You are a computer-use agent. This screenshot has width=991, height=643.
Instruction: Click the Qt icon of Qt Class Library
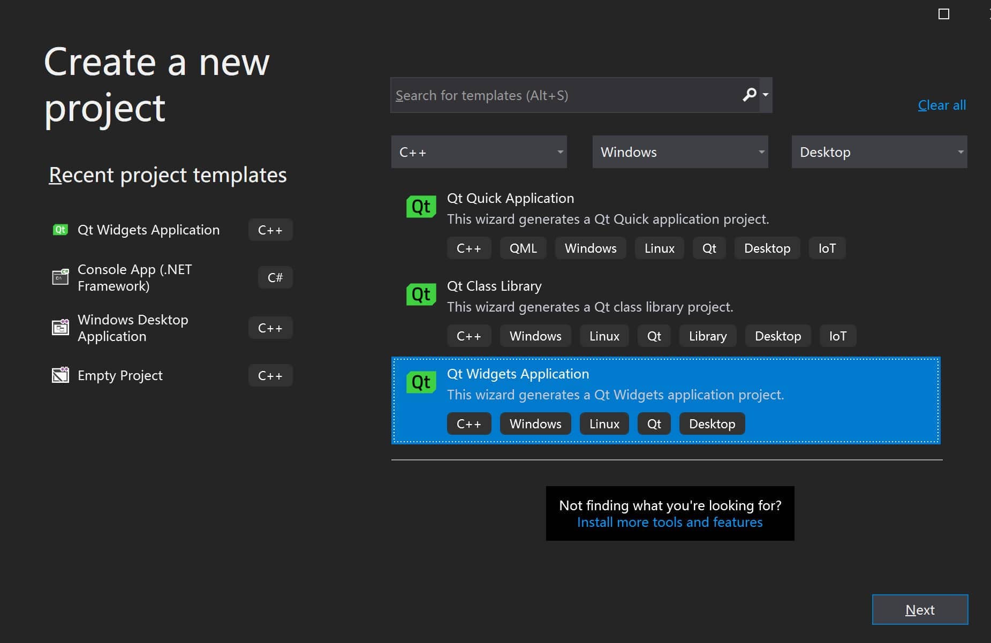point(421,294)
